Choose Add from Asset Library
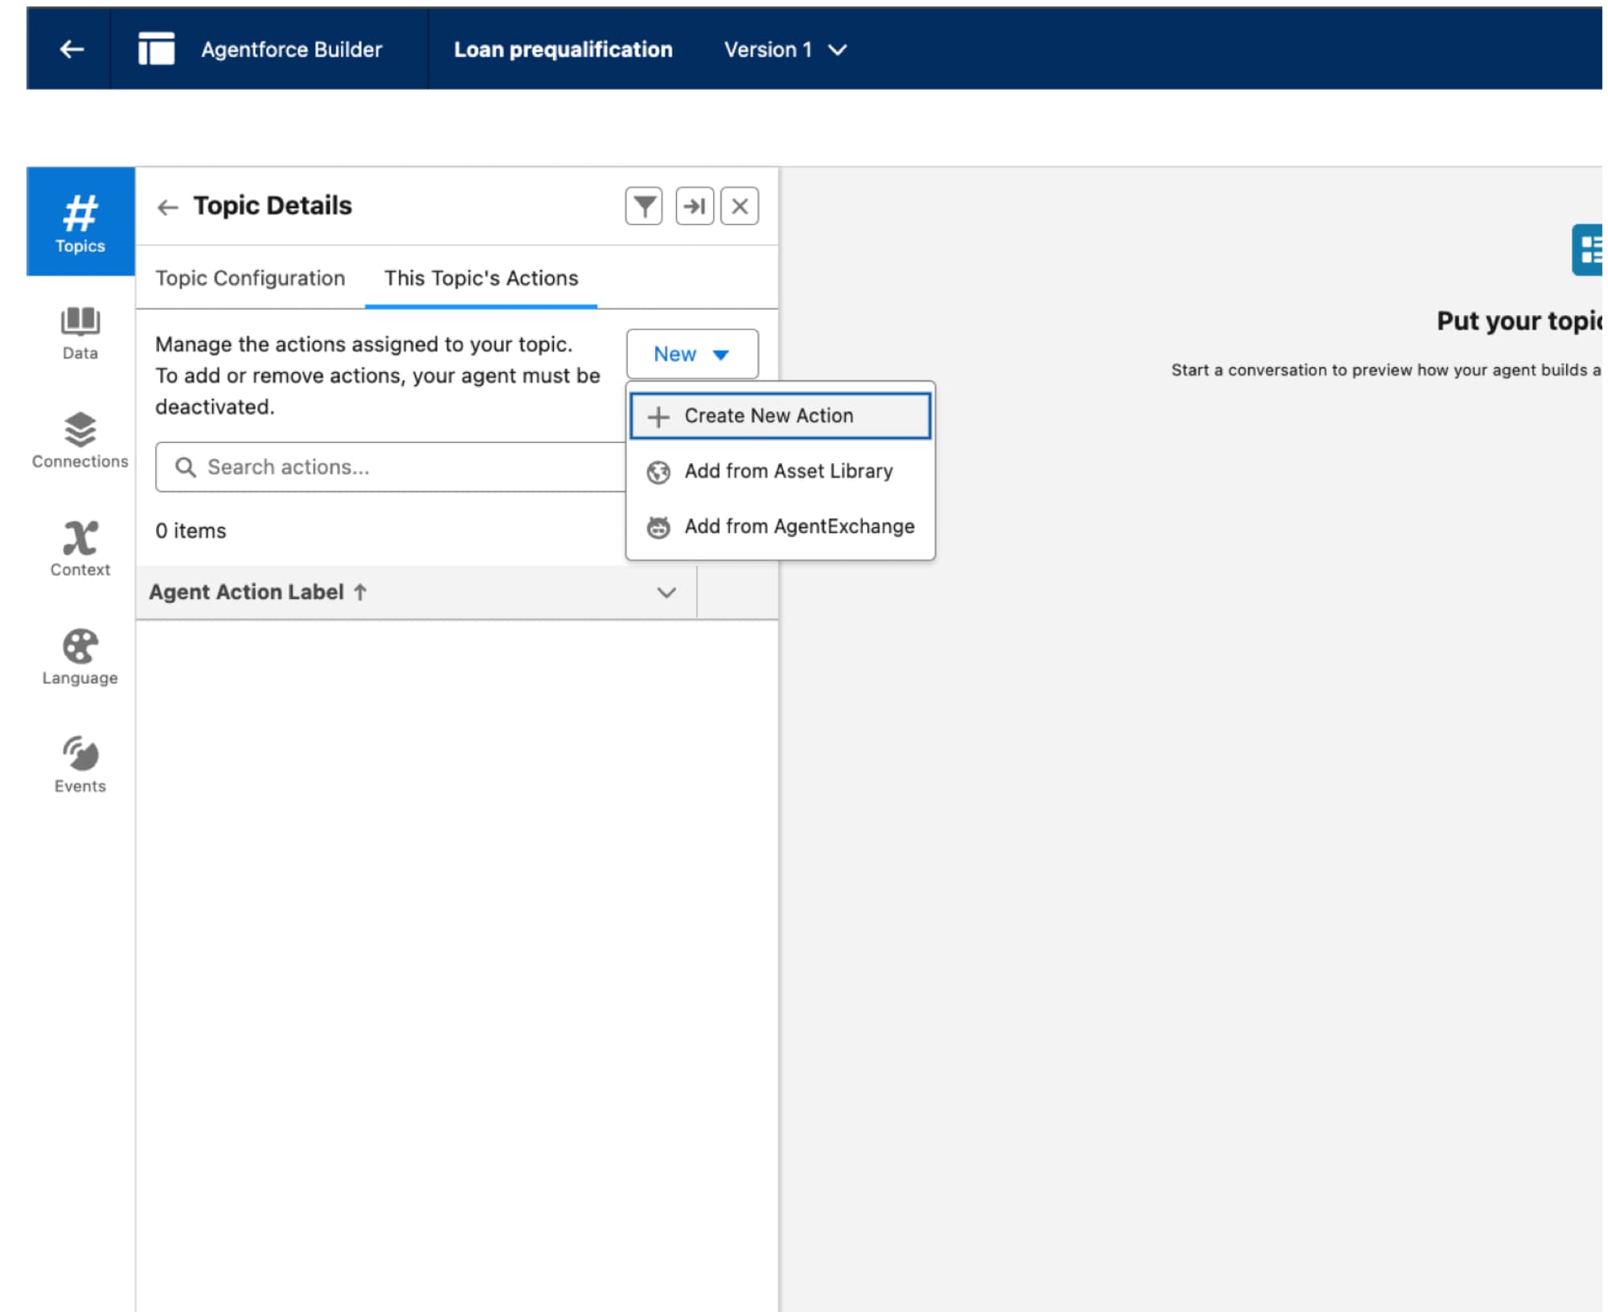Image resolution: width=1608 pixels, height=1312 pixels. click(x=787, y=471)
